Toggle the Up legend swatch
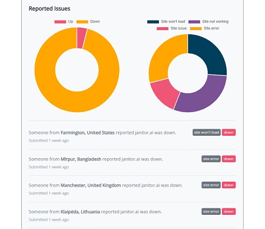Screen dimensions: 265x229 pos(60,22)
